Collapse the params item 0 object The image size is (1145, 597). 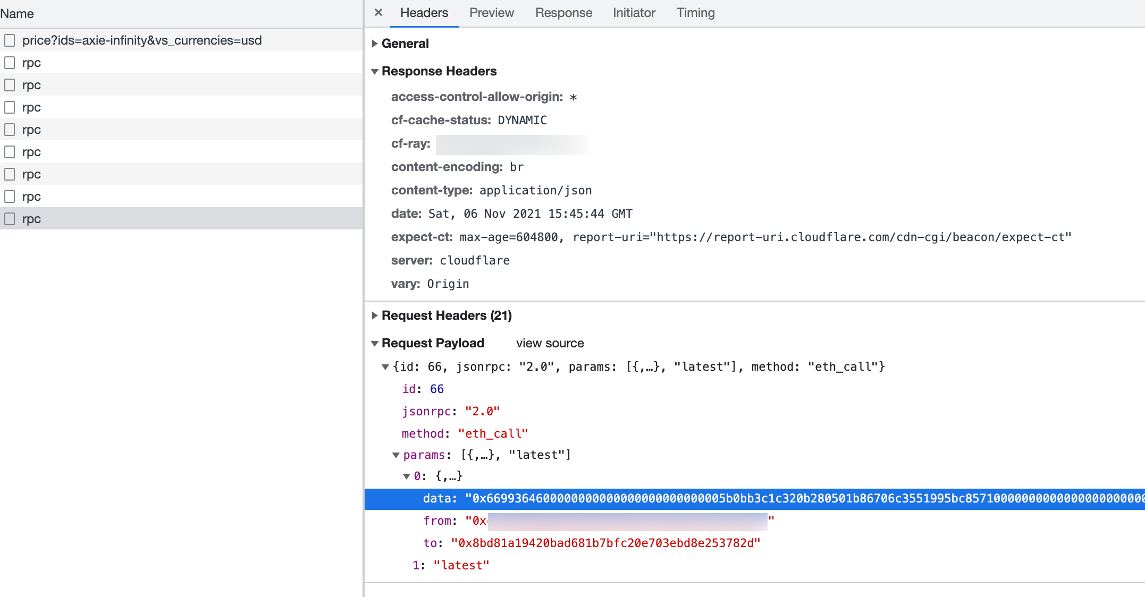pyautogui.click(x=407, y=476)
